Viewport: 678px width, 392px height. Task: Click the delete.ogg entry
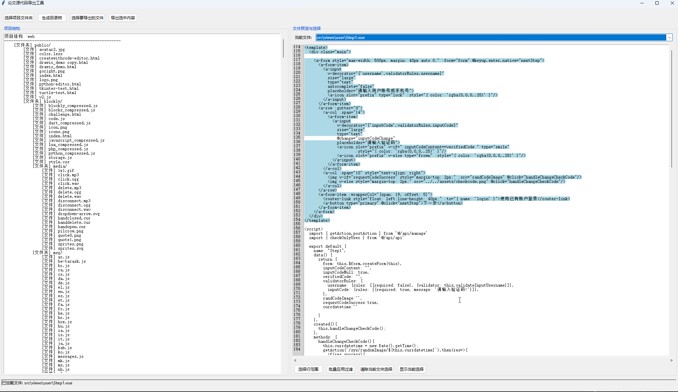(62, 192)
